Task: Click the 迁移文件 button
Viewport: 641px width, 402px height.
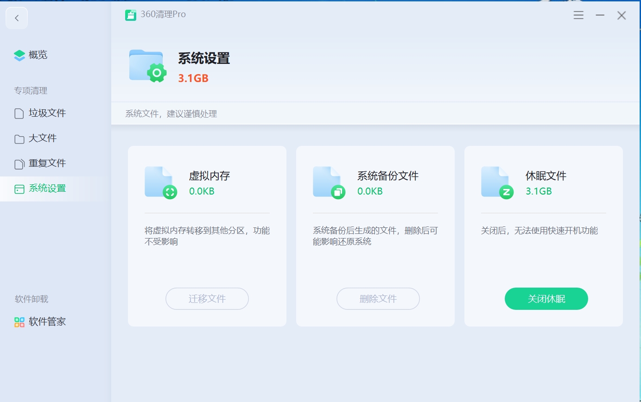Action: point(207,299)
